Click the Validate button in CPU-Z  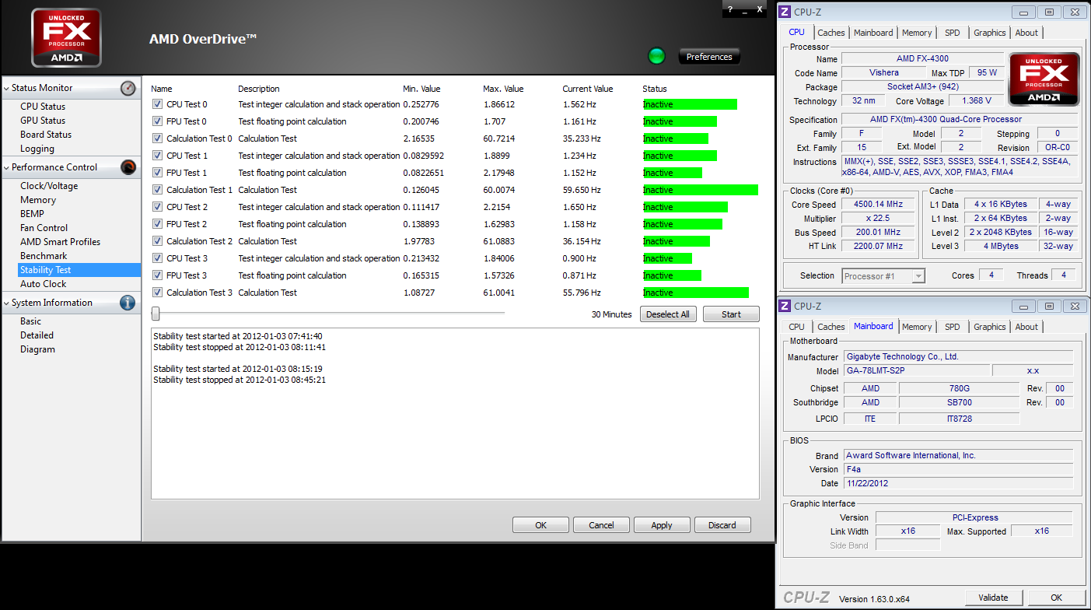[993, 598]
